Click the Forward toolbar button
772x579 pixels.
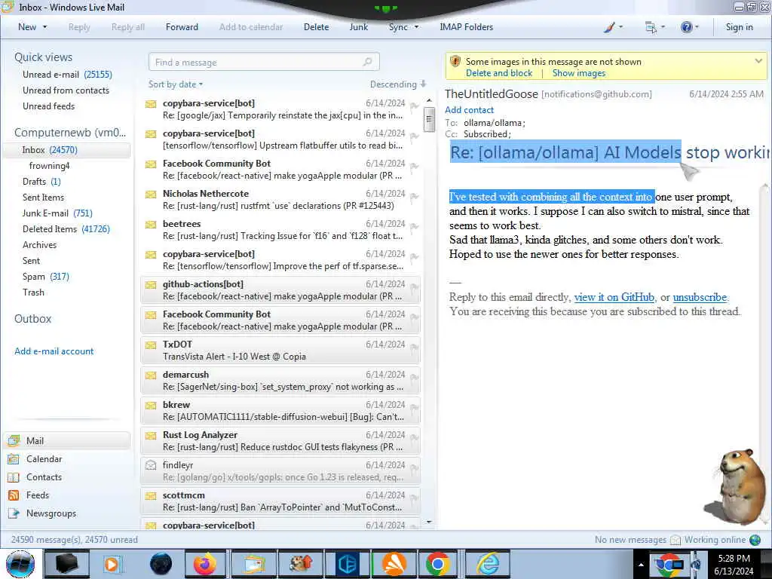(182, 27)
